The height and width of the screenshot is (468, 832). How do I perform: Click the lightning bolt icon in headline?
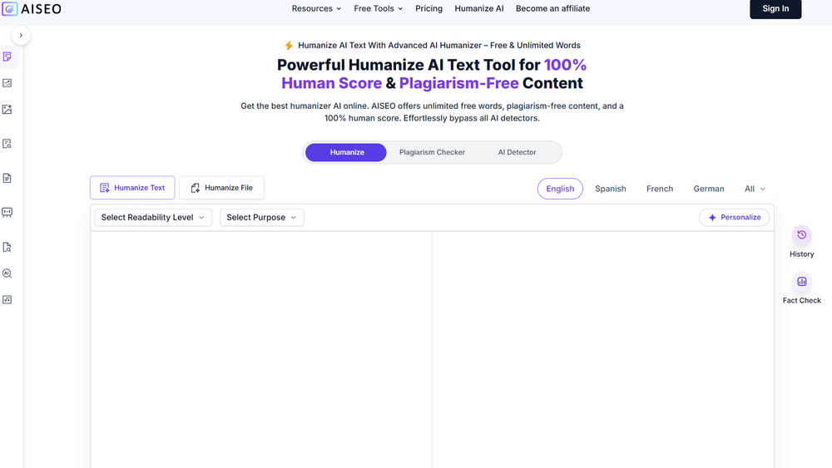click(x=289, y=46)
